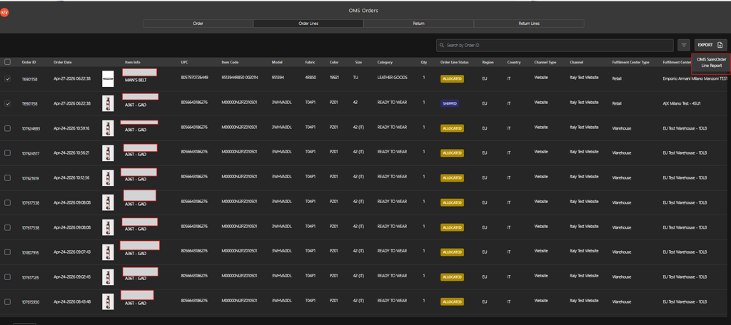Viewport: 731px width, 325px height.
Task: Click the x/y logo icon
Action: coord(4,13)
